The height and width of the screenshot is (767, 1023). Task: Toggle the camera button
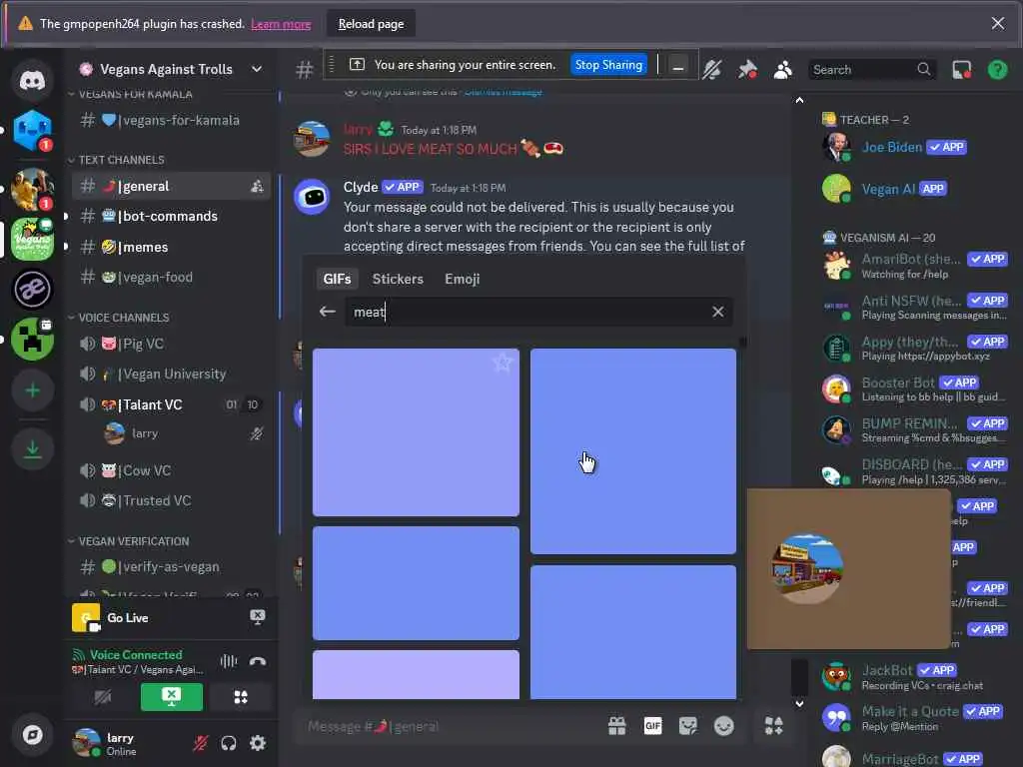click(x=103, y=697)
